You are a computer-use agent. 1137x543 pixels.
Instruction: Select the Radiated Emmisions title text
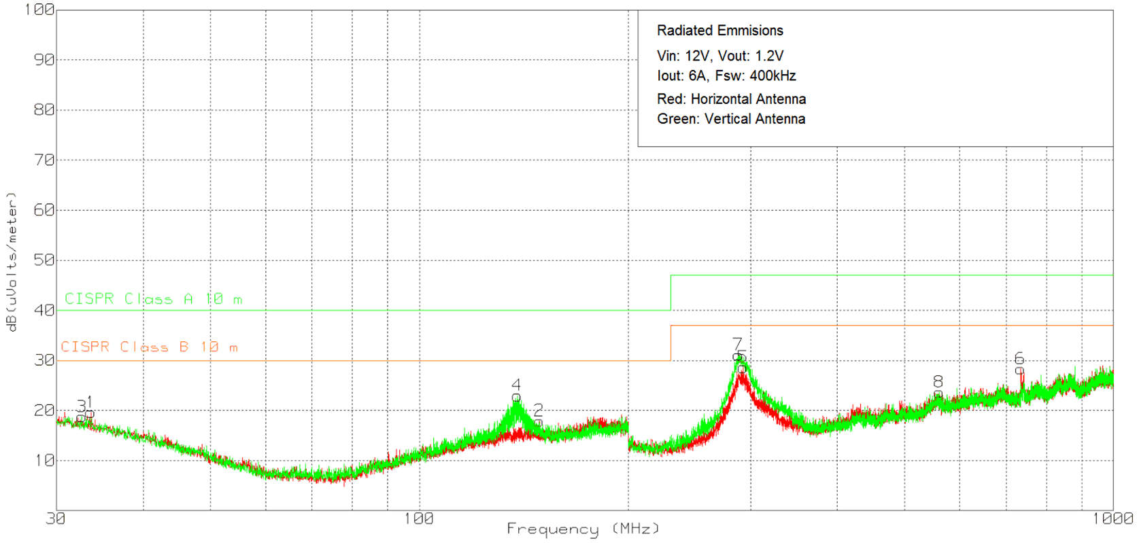point(719,31)
